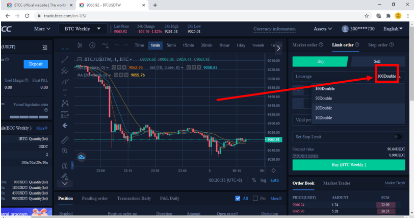Viewport: 414px width, 218px height.
Task: Toggle the auto scale option
Action: click(275, 180)
